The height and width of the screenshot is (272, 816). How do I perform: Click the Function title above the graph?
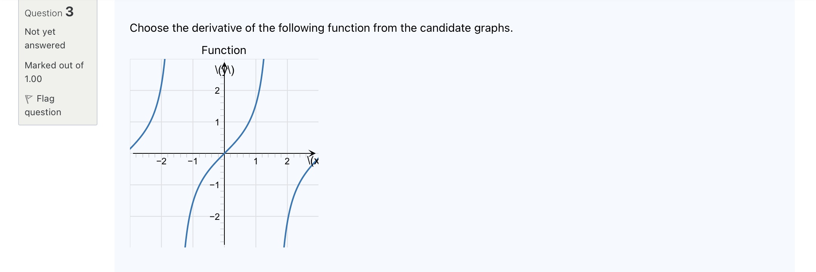[224, 50]
